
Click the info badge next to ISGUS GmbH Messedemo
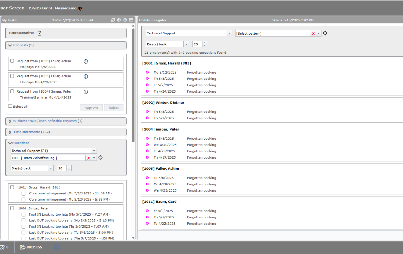click(80, 8)
